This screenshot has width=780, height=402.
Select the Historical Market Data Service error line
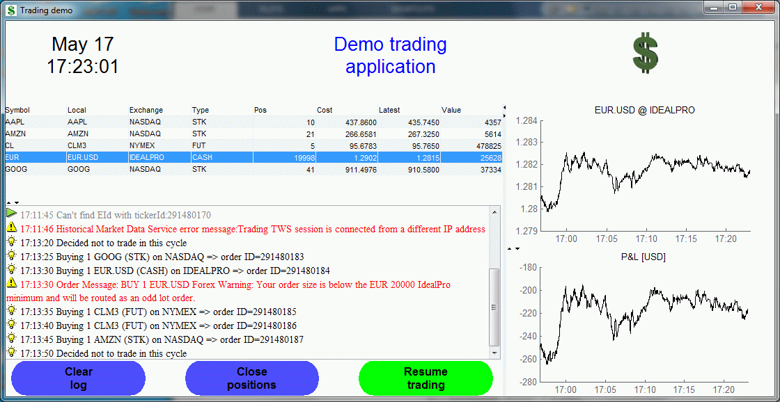253,229
